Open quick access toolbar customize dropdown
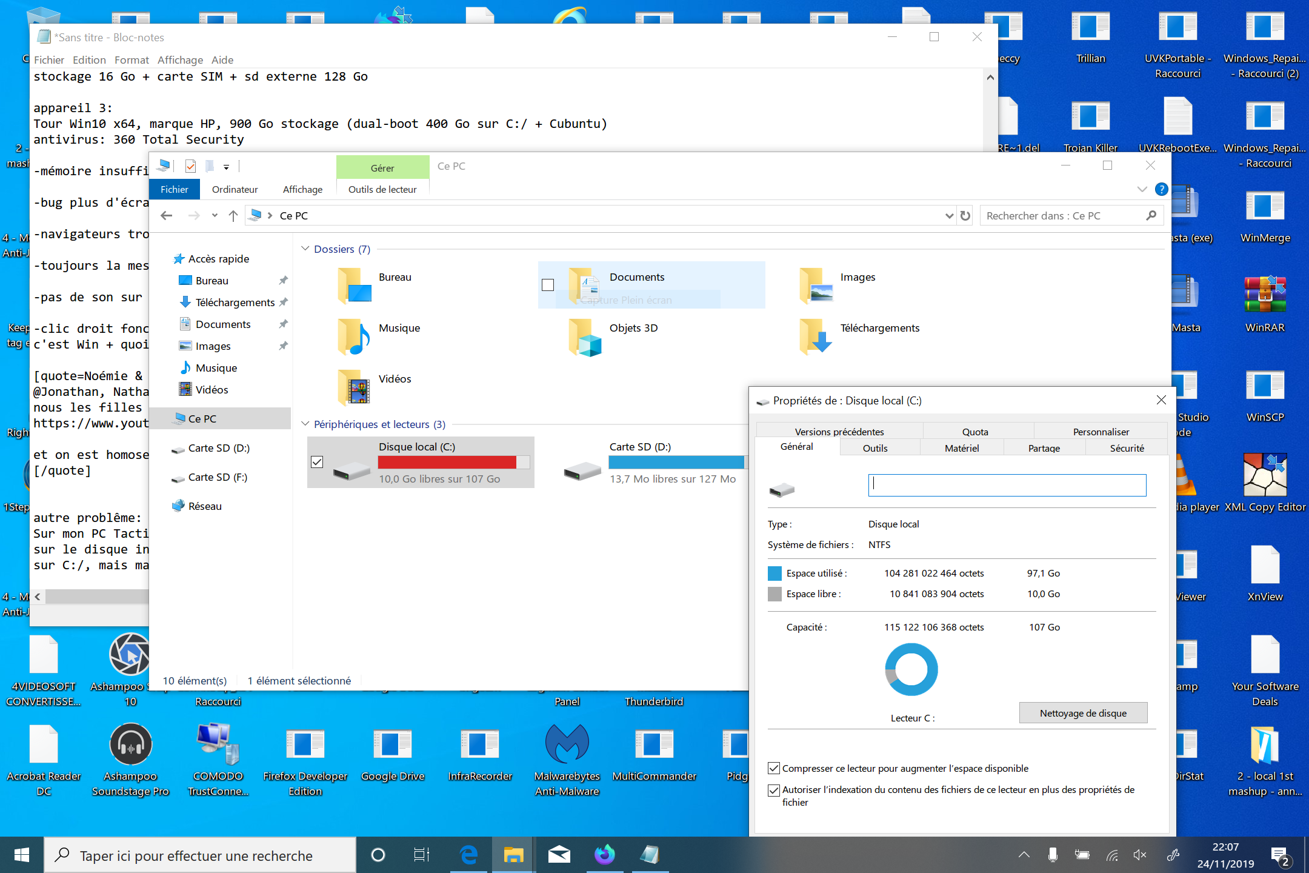The image size is (1309, 873). 226,167
